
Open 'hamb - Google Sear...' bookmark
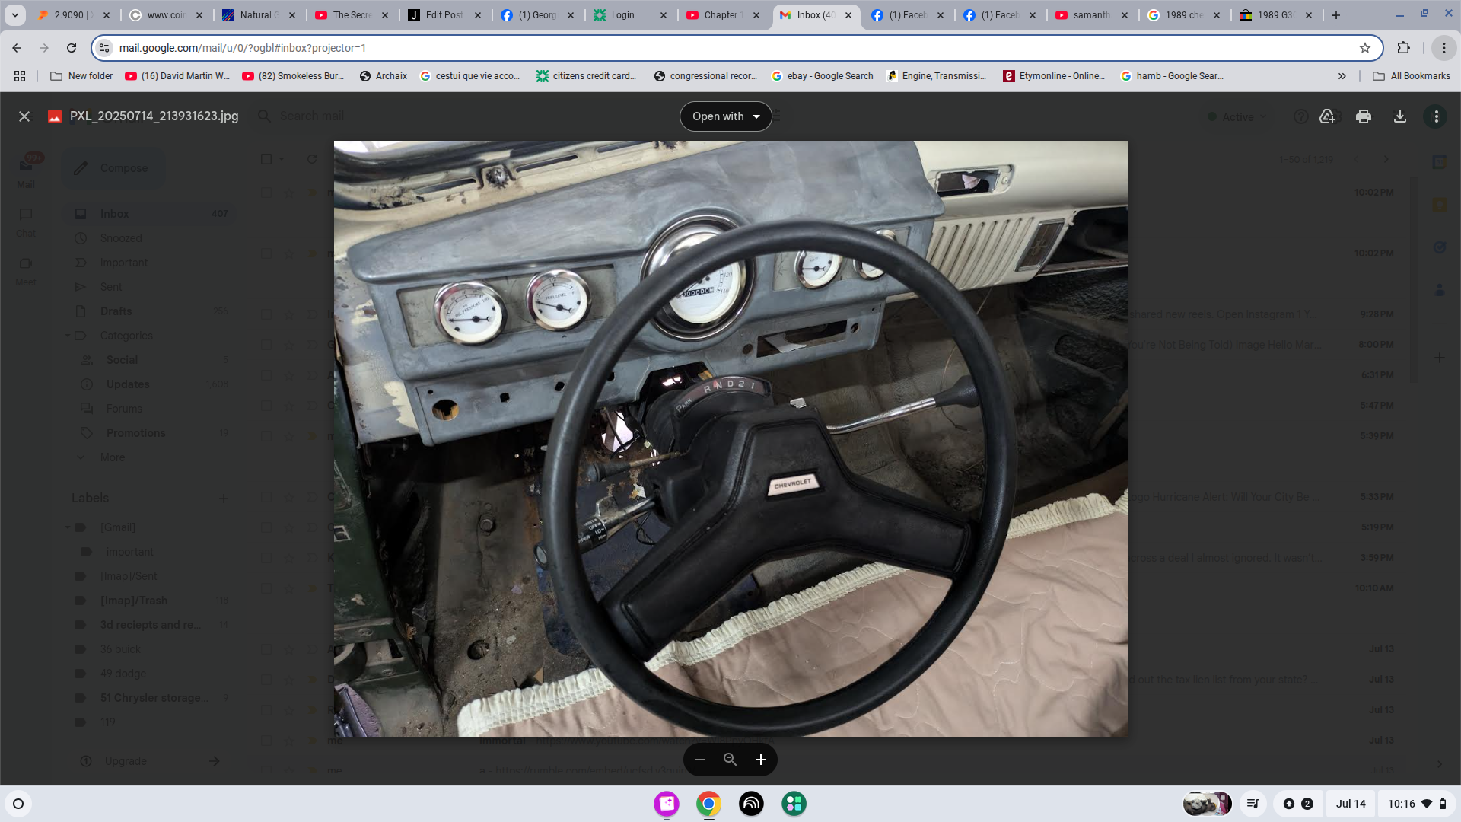pos(1172,76)
